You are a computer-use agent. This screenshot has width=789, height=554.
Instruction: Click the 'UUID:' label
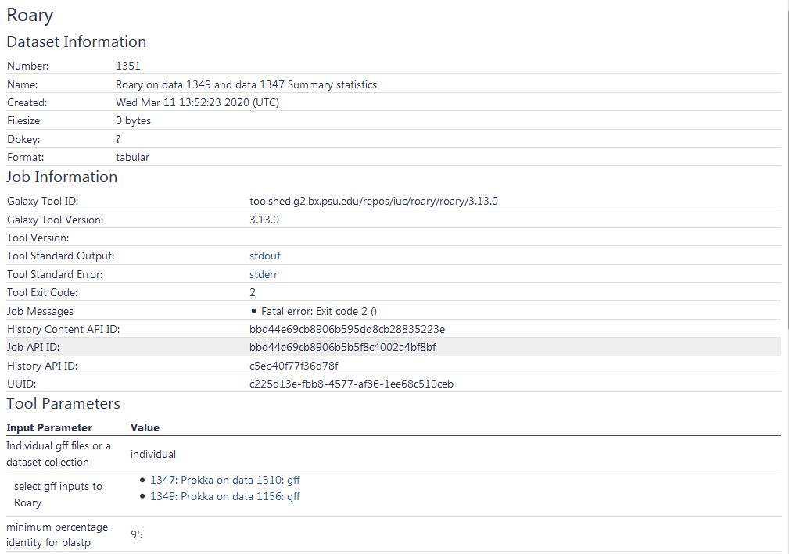22,384
